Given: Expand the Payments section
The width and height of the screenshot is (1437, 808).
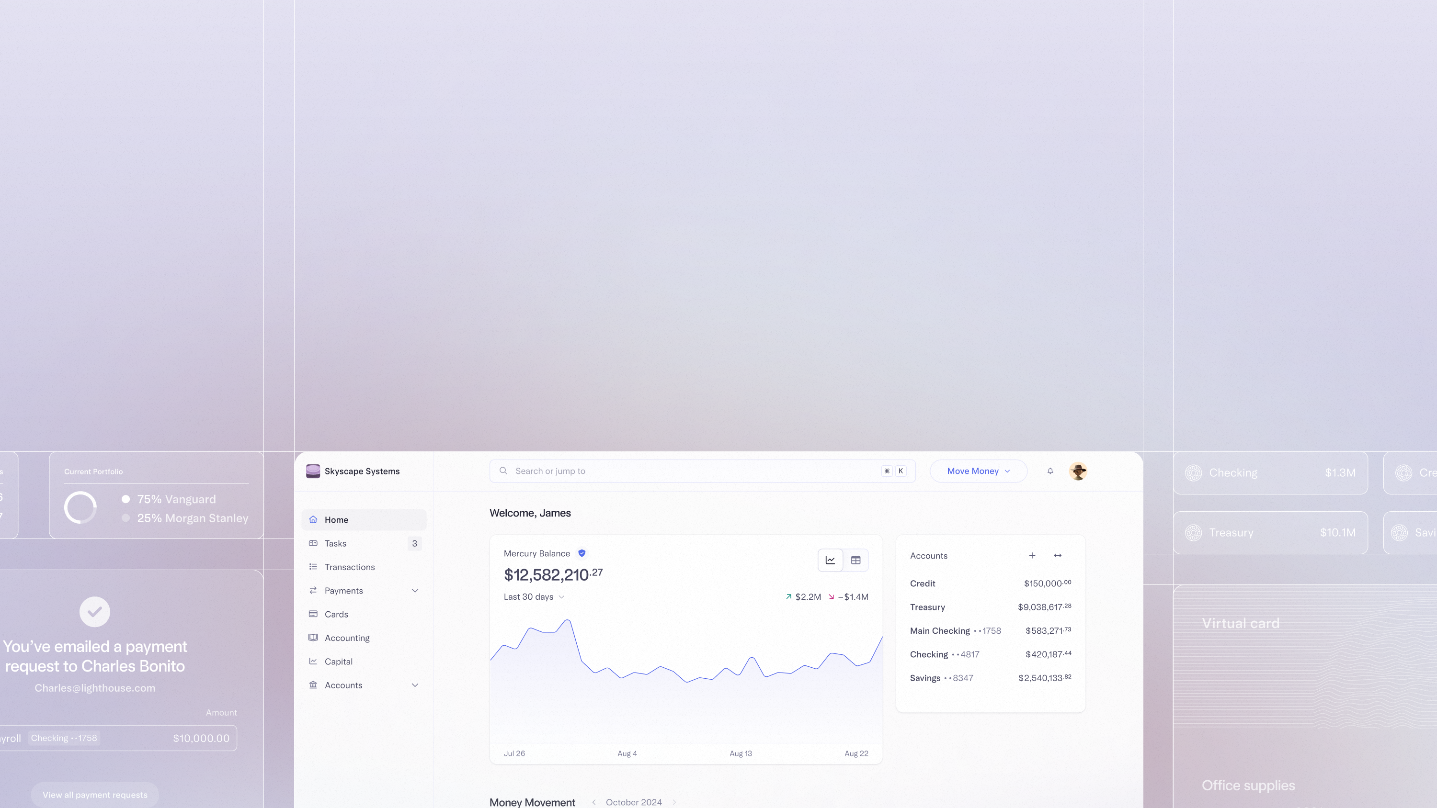Looking at the screenshot, I should (x=415, y=591).
